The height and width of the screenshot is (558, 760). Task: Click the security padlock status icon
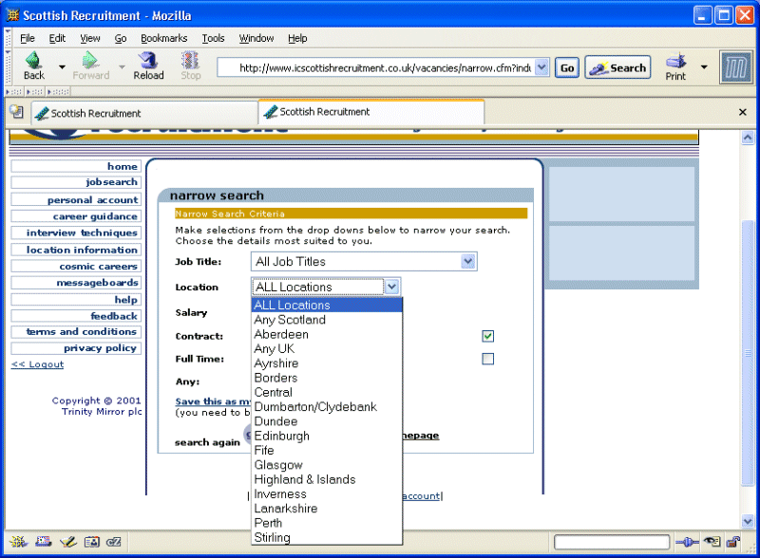click(x=733, y=542)
